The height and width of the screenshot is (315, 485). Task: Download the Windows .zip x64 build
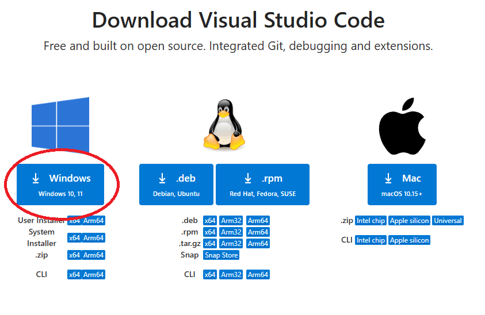click(x=74, y=255)
